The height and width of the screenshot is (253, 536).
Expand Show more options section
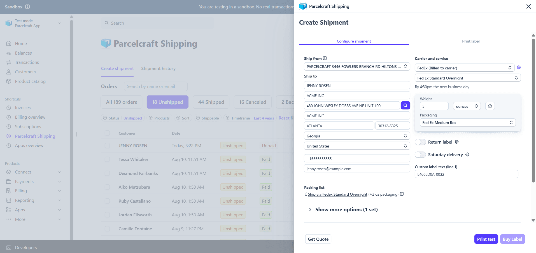tap(343, 209)
